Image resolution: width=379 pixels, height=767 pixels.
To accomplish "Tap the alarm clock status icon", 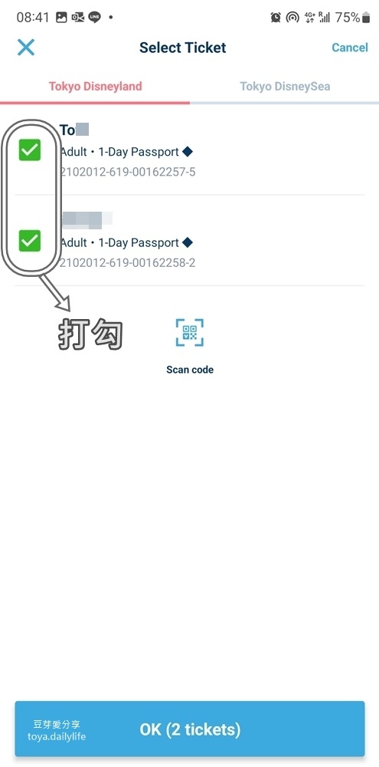I will 276,18.
